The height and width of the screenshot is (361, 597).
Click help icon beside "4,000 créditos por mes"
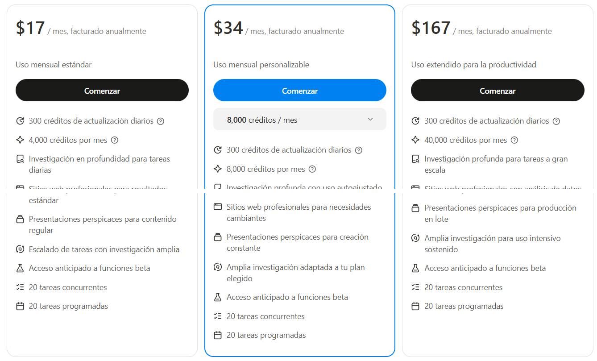[x=115, y=140]
